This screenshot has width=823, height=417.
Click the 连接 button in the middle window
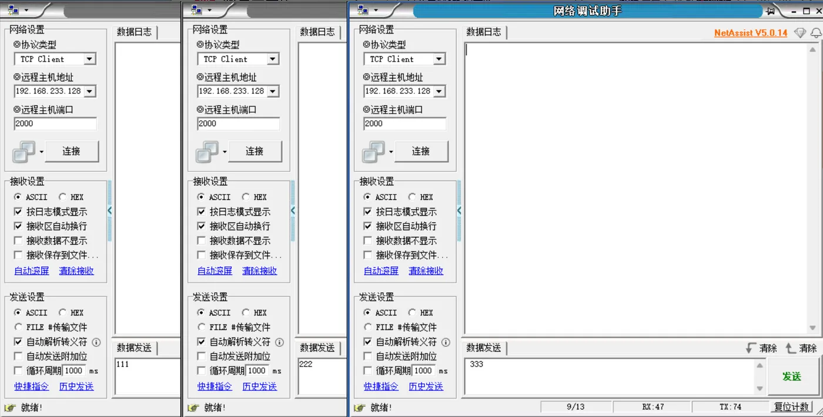click(255, 152)
